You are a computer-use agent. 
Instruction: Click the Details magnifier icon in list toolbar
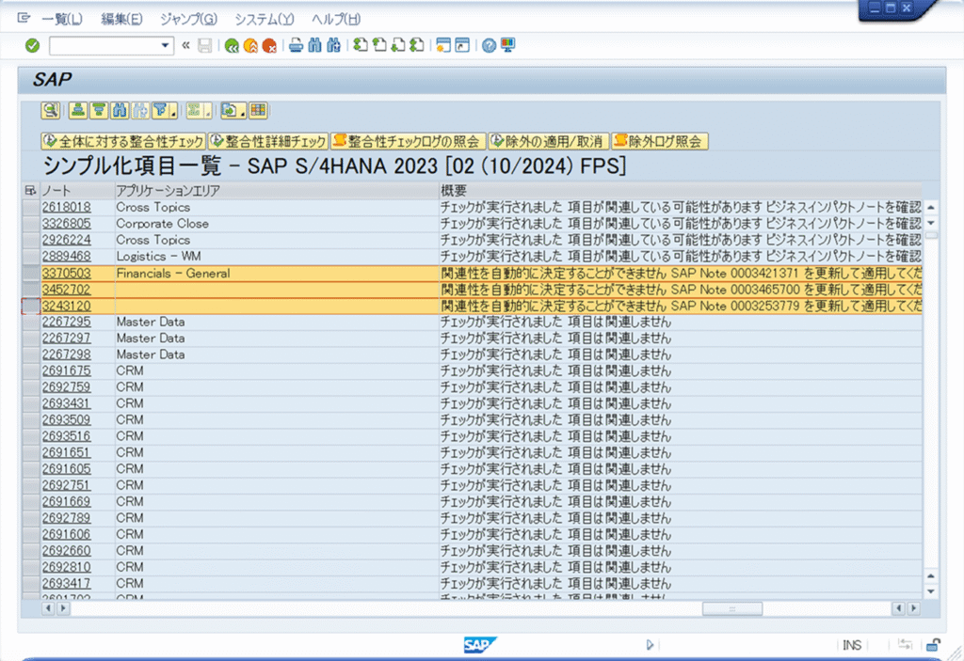click(x=51, y=111)
